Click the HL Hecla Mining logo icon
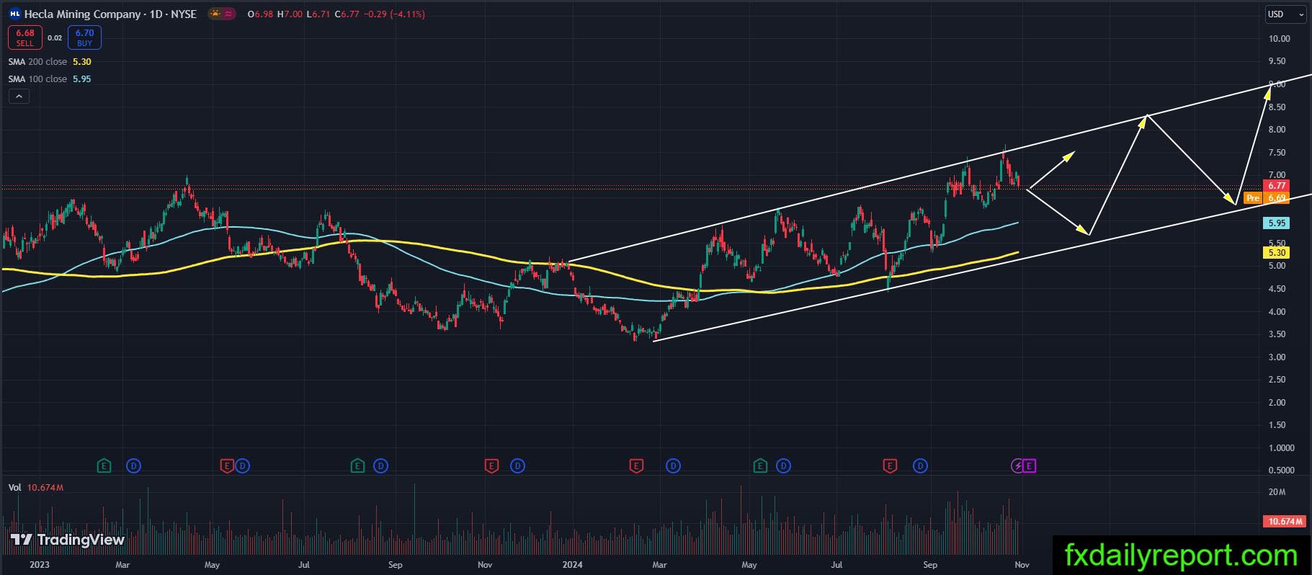The image size is (1312, 575). coord(14,14)
